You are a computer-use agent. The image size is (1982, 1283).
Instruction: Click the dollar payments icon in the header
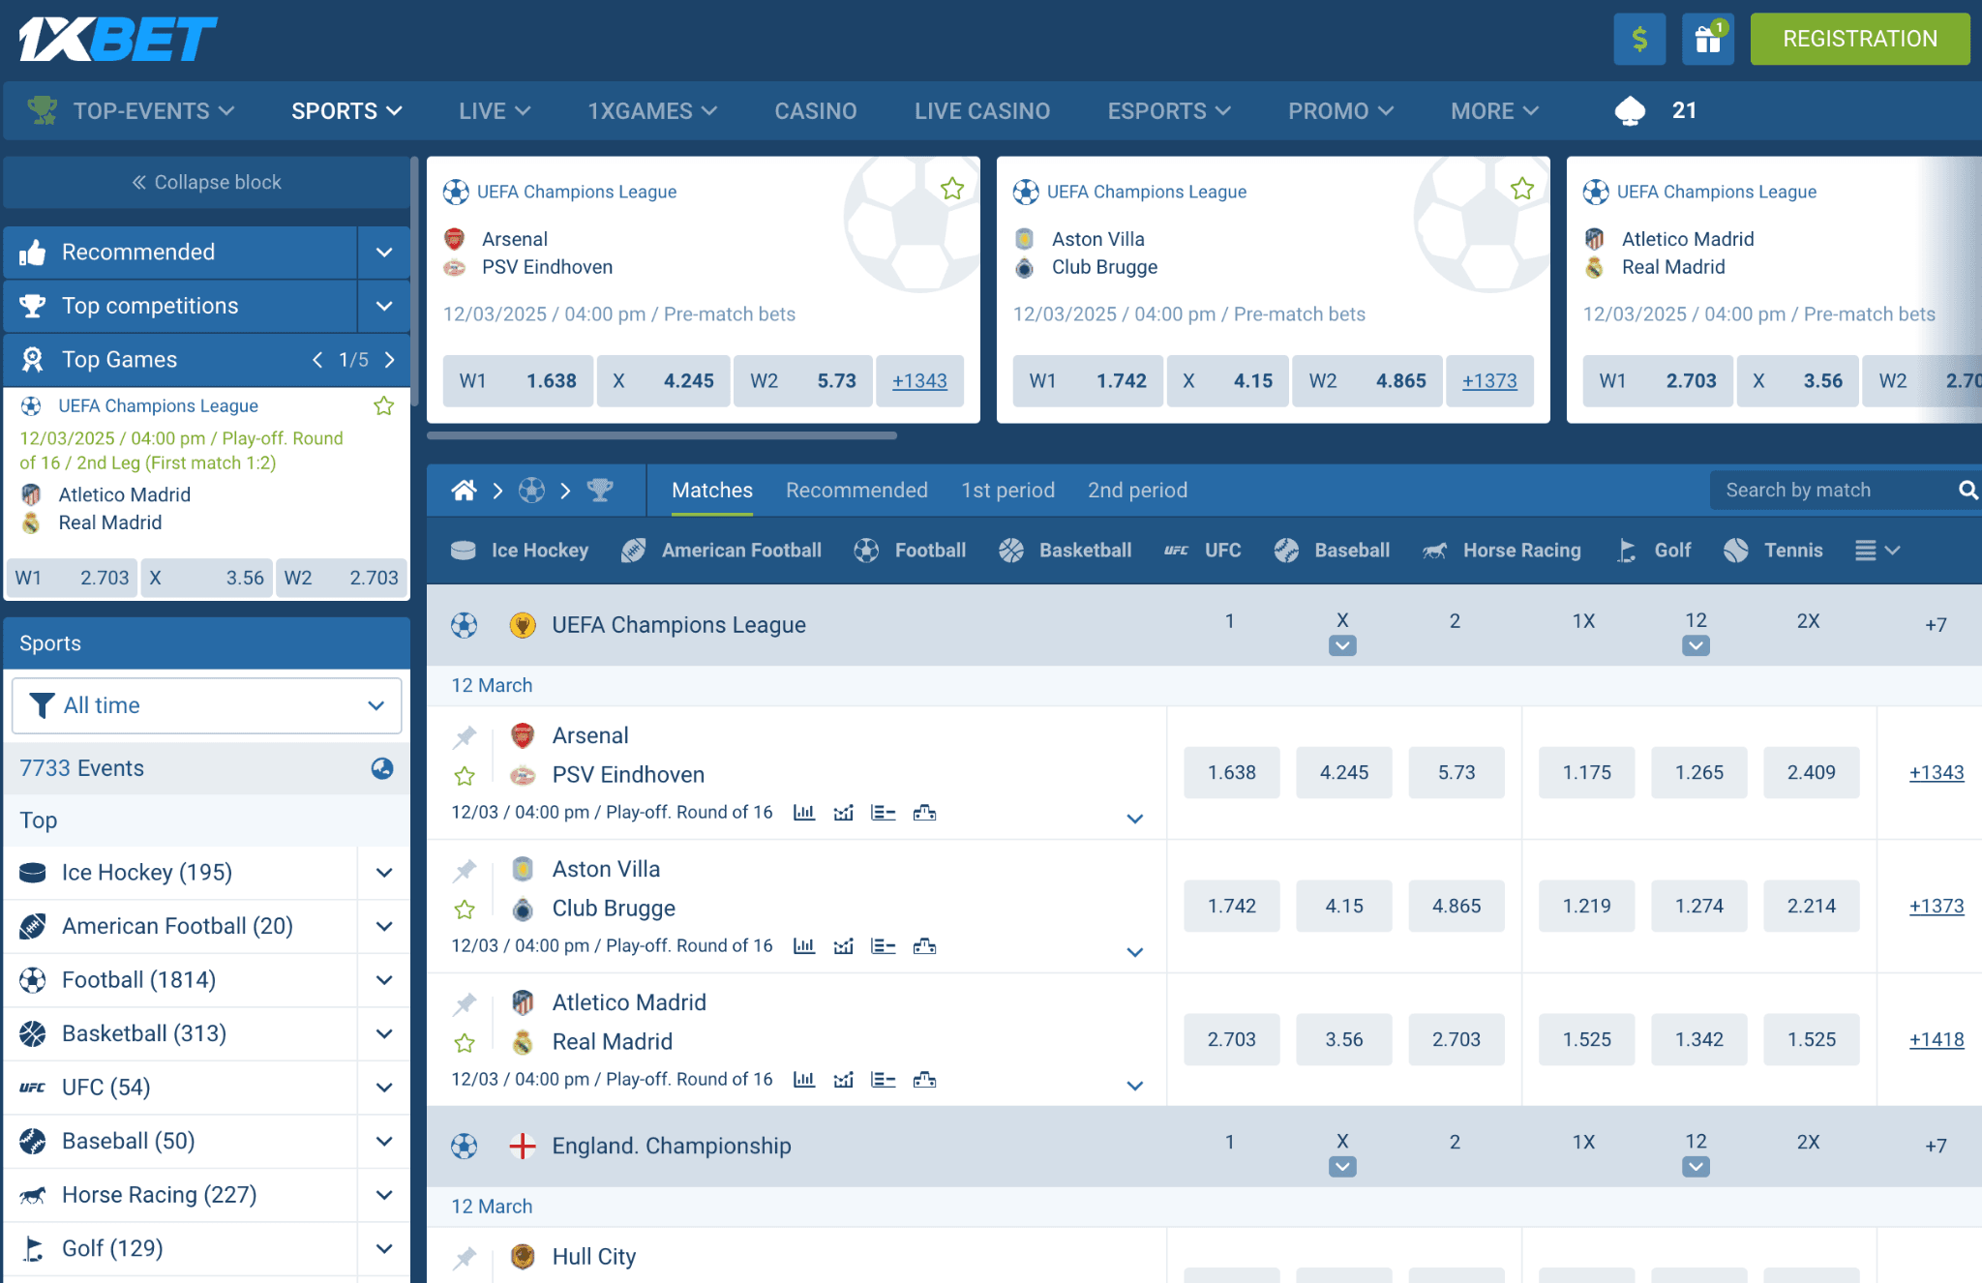click(x=1639, y=39)
